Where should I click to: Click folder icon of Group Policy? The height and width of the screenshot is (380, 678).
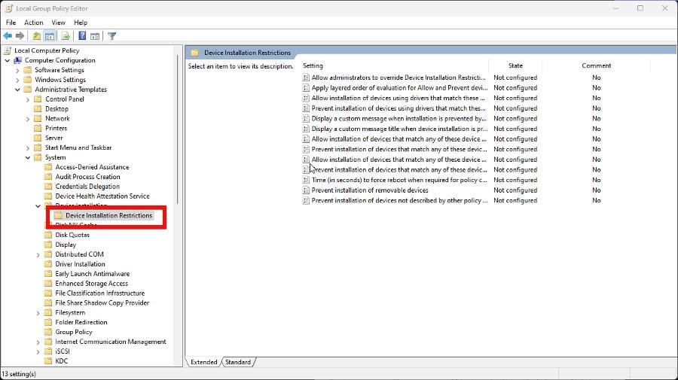(x=48, y=332)
